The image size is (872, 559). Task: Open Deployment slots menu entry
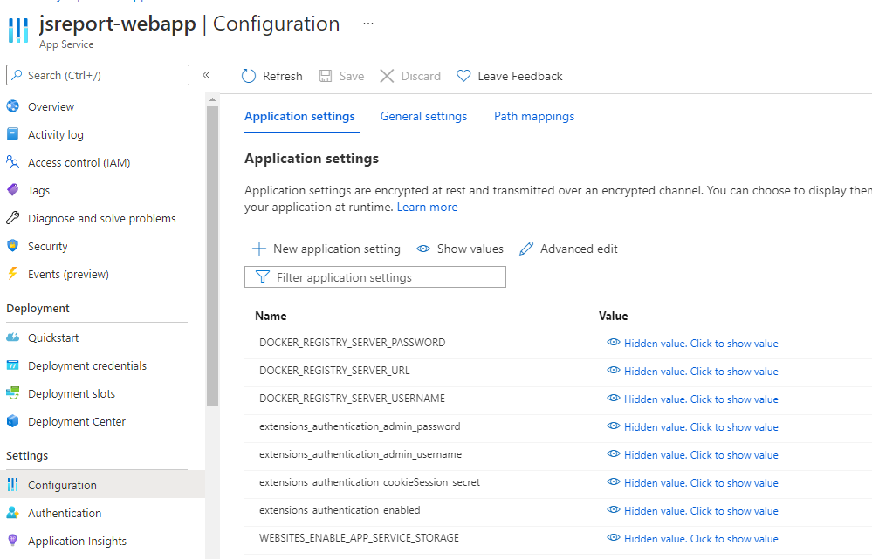pos(72,393)
